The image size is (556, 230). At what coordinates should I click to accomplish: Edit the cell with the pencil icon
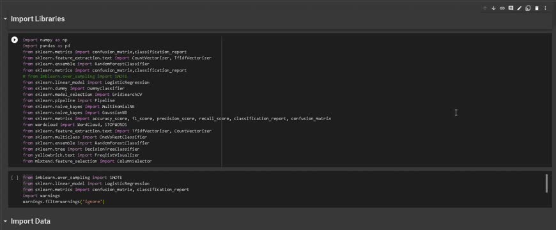tap(519, 8)
